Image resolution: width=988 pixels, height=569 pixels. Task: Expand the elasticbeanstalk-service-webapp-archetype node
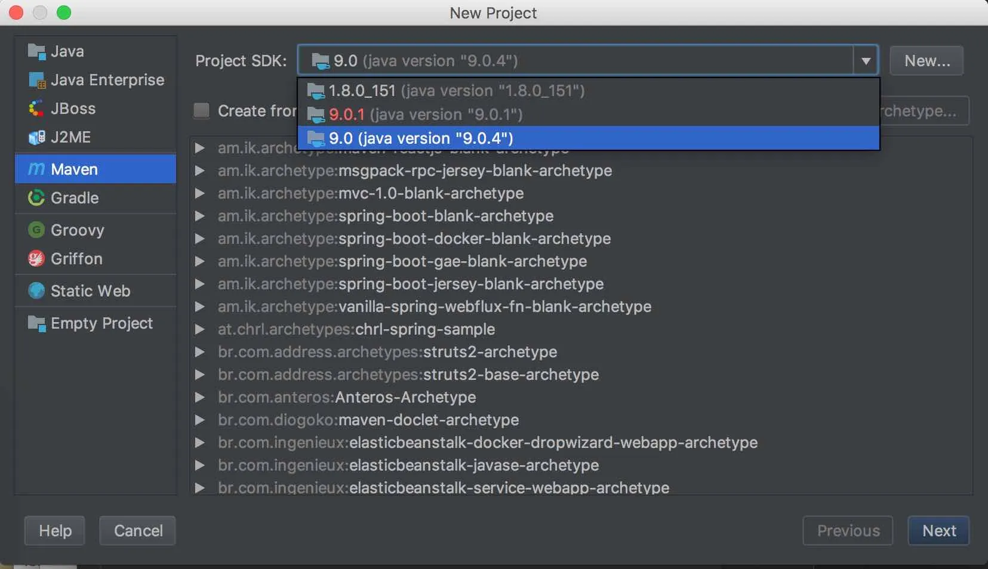[200, 488]
